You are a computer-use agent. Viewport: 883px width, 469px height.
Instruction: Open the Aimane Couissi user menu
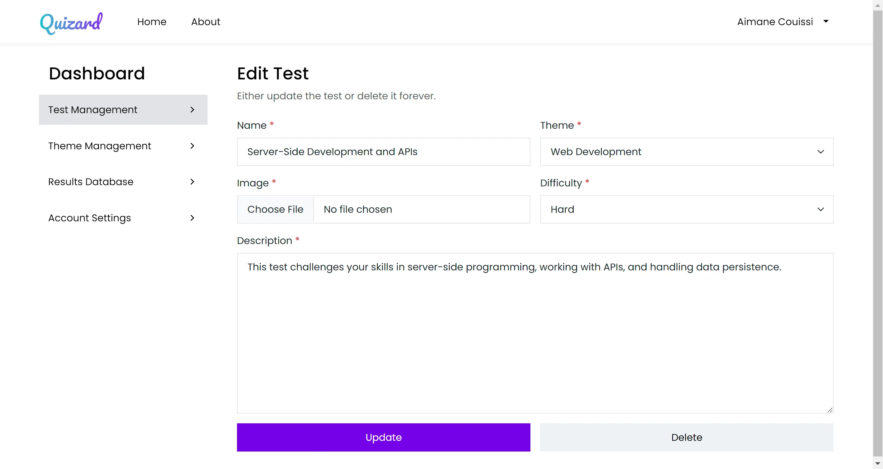(x=783, y=21)
